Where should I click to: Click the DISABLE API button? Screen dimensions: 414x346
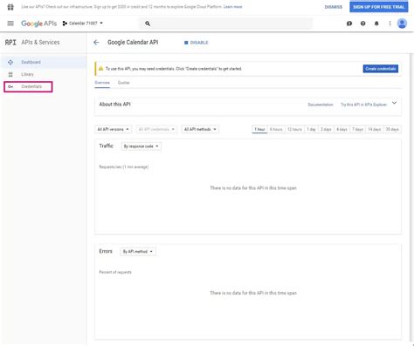click(x=197, y=43)
